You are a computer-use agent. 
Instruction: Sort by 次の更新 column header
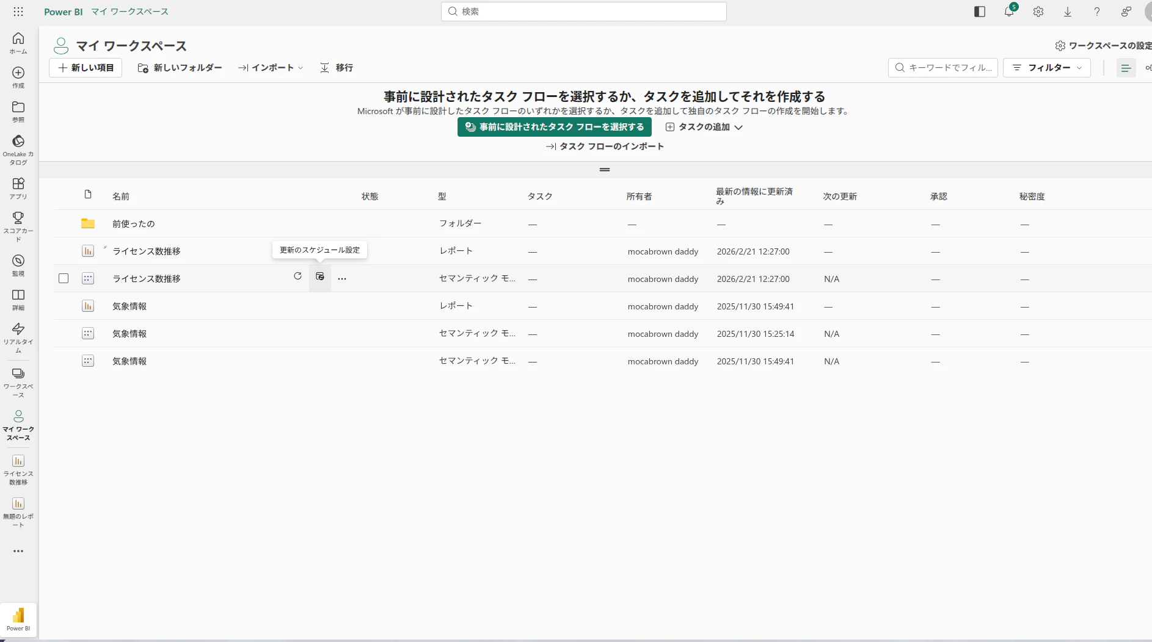[x=840, y=197]
